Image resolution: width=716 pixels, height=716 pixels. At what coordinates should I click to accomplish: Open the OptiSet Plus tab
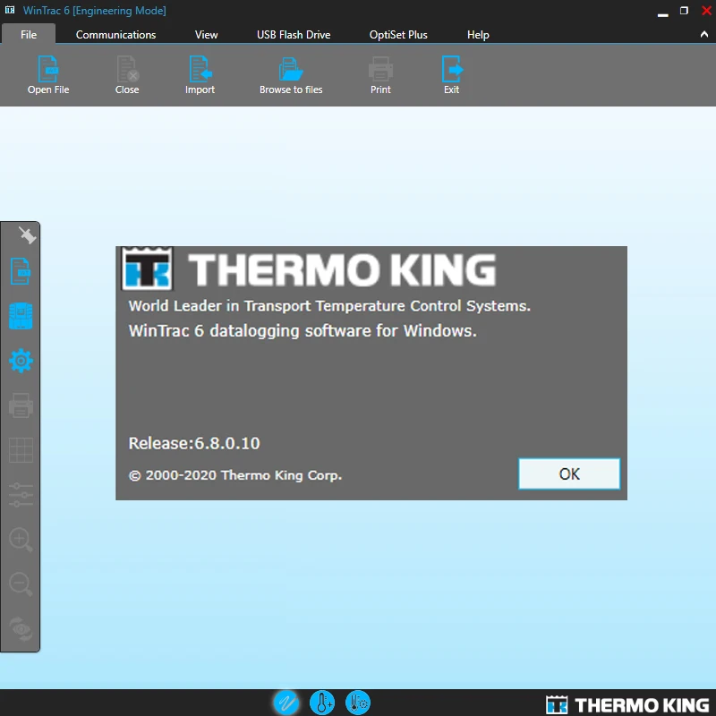(x=398, y=35)
